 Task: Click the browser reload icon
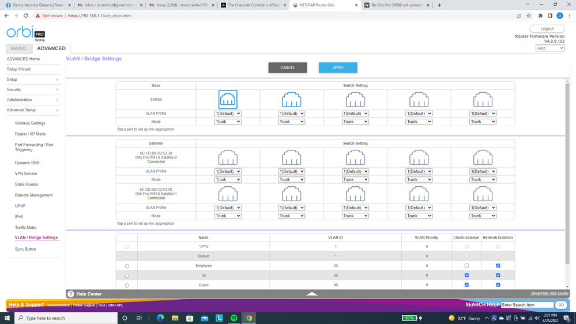tap(26, 16)
